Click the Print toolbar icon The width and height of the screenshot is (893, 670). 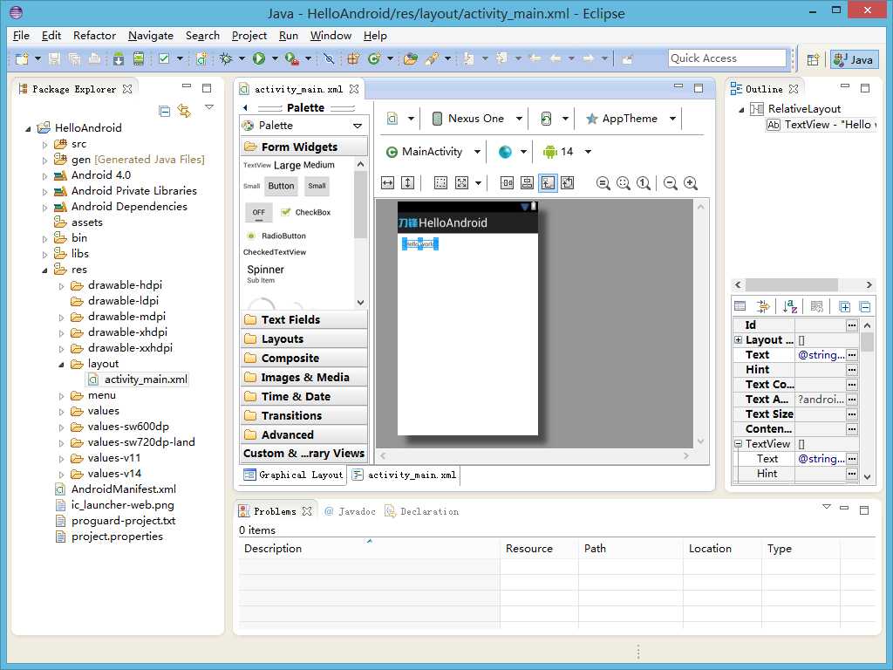pos(94,58)
